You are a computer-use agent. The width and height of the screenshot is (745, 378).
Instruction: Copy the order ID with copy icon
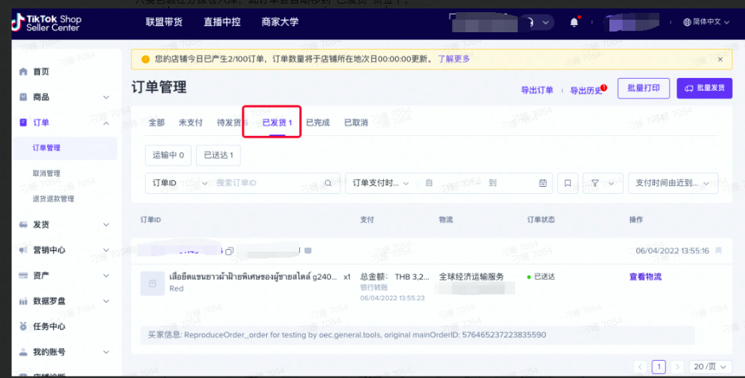[x=229, y=251]
